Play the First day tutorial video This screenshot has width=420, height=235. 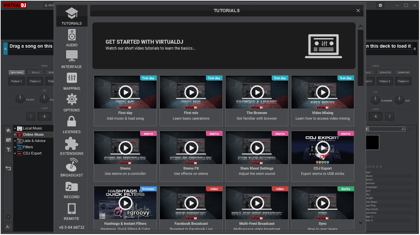(125, 92)
